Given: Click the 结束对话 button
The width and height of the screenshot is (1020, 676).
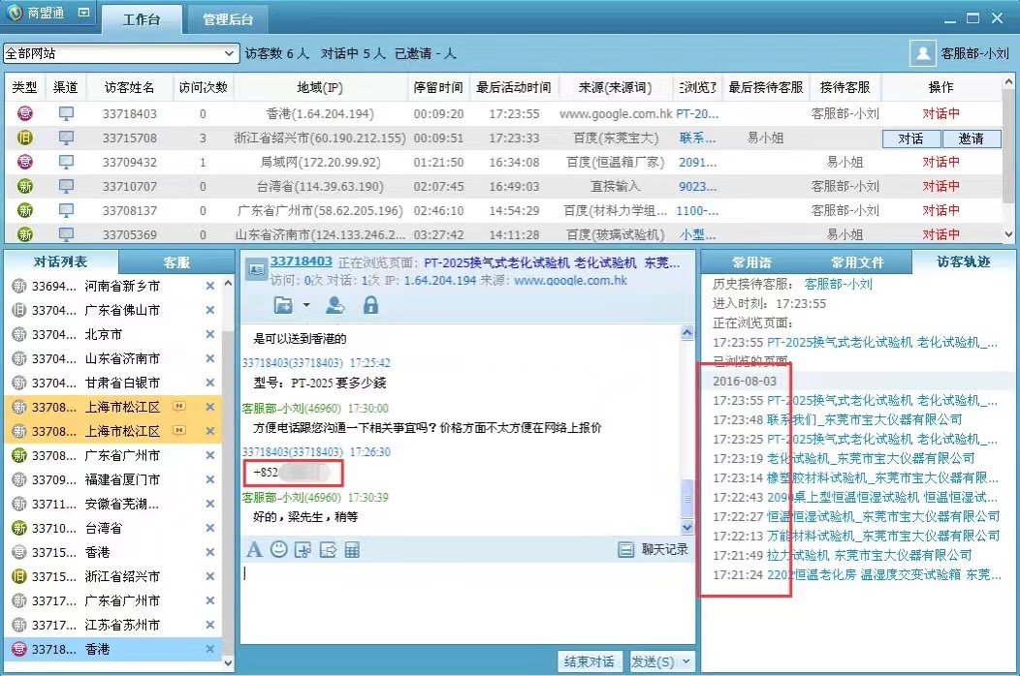Looking at the screenshot, I should (x=590, y=661).
